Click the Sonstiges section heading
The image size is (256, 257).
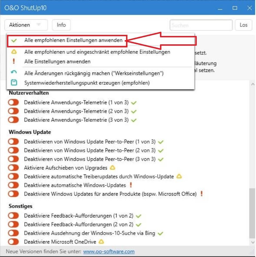[x=20, y=206]
